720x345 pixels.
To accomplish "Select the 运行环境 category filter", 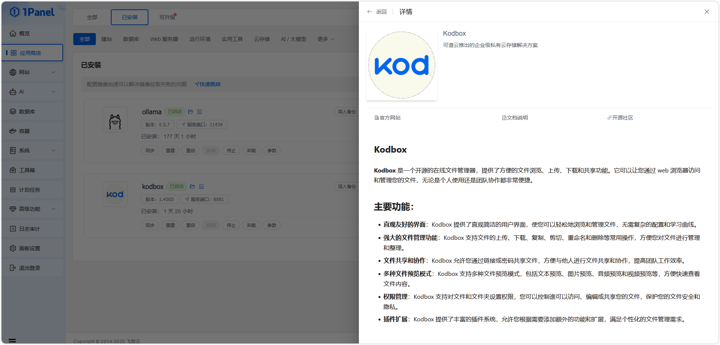I will tap(200, 39).
